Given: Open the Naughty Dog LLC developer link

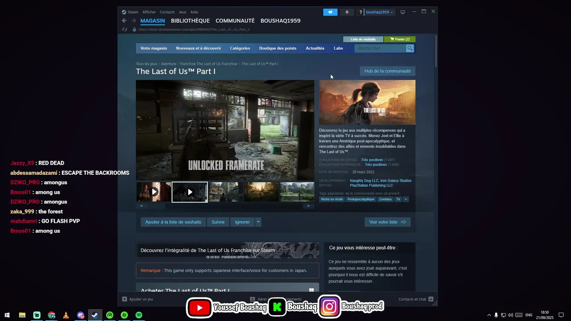Looking at the screenshot, I should (x=364, y=181).
